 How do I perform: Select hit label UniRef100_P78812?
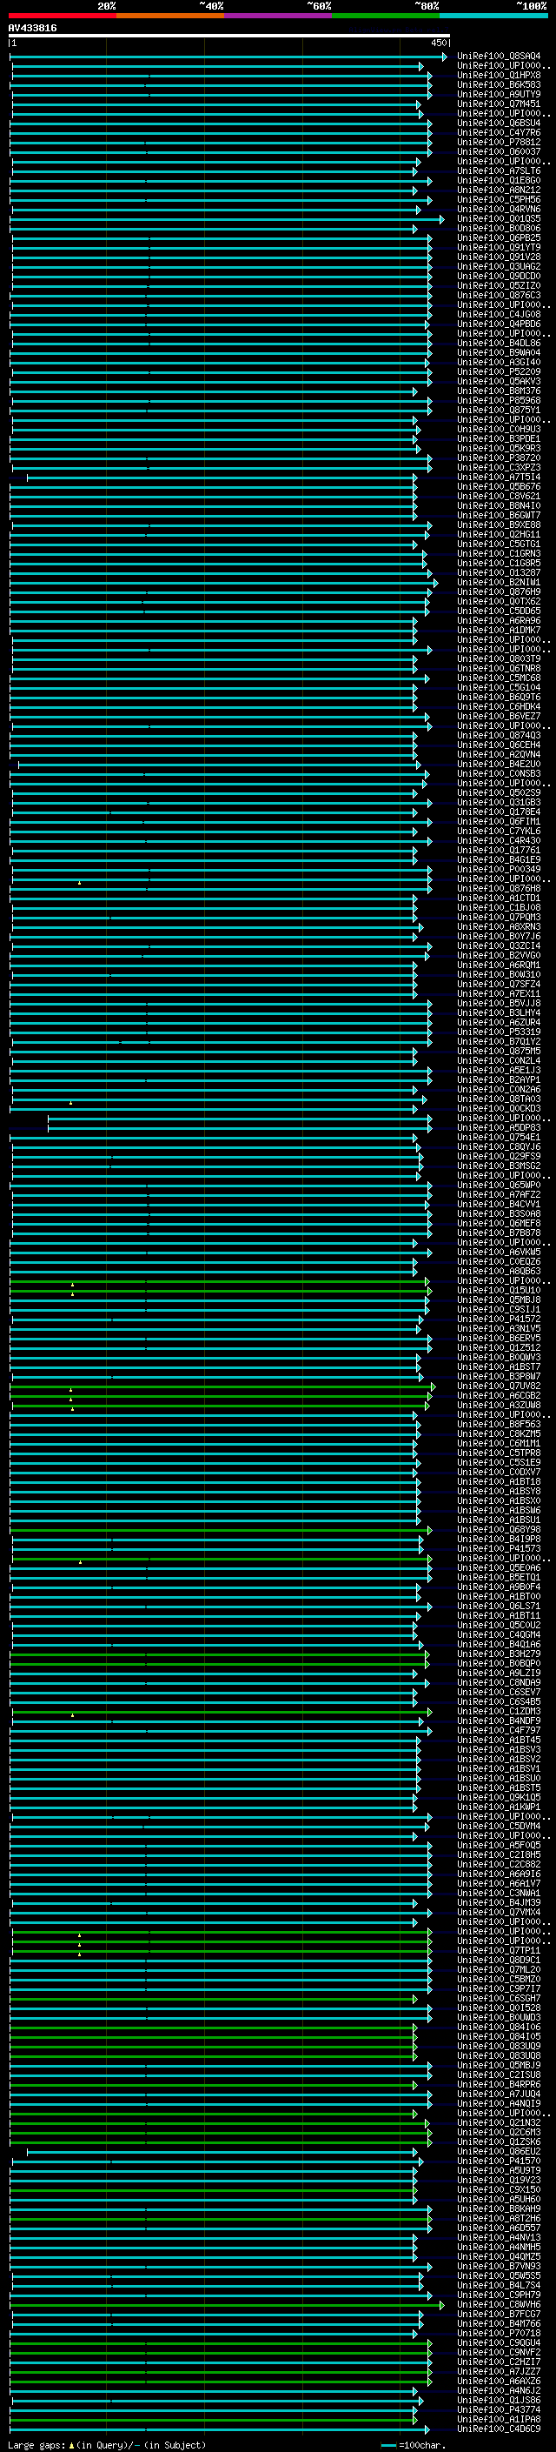pos(499,142)
